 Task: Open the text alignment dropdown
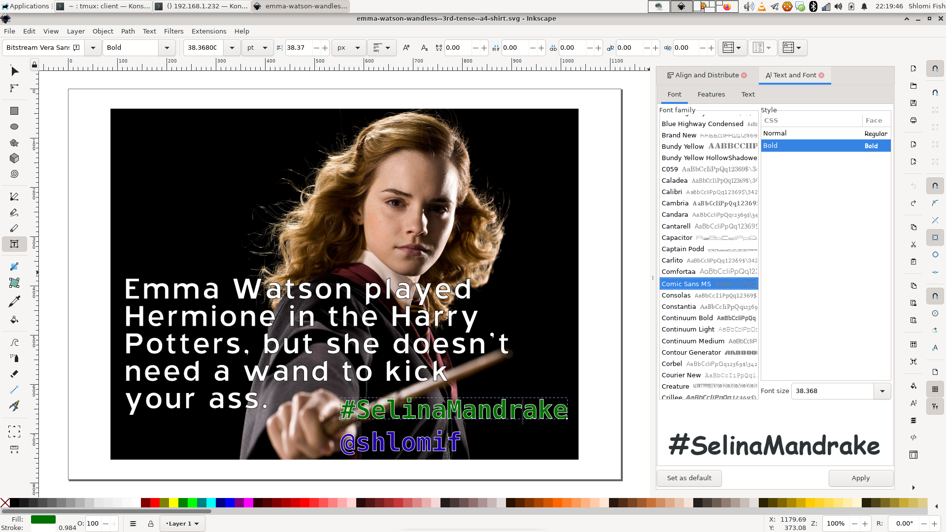coord(381,48)
